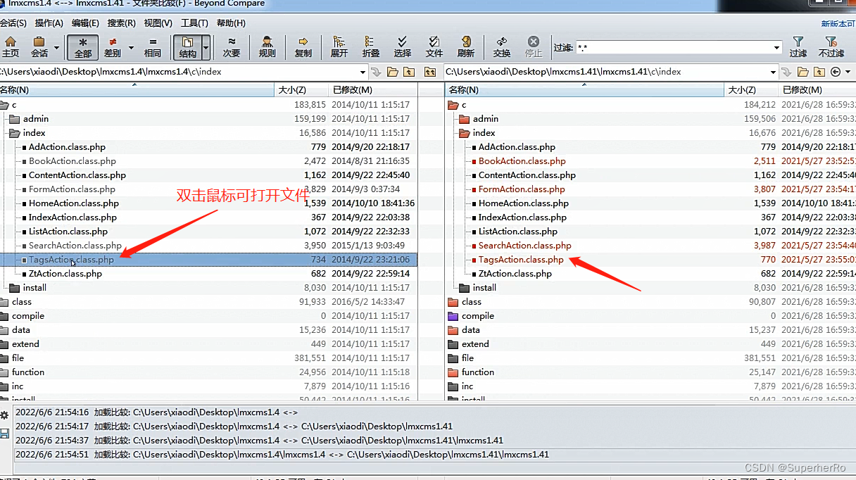Select right pane SearchAction.class.php
The height and width of the screenshot is (480, 856).
[x=525, y=246]
